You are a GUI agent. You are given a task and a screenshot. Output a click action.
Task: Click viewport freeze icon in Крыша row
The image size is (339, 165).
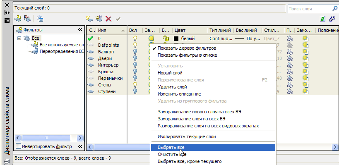305,72
